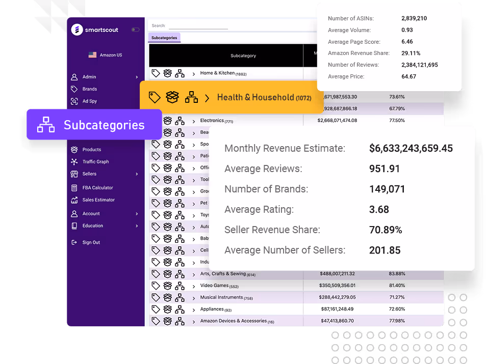Click the Ad Spy icon in sidebar
Image resolution: width=486 pixels, height=364 pixels.
74,101
